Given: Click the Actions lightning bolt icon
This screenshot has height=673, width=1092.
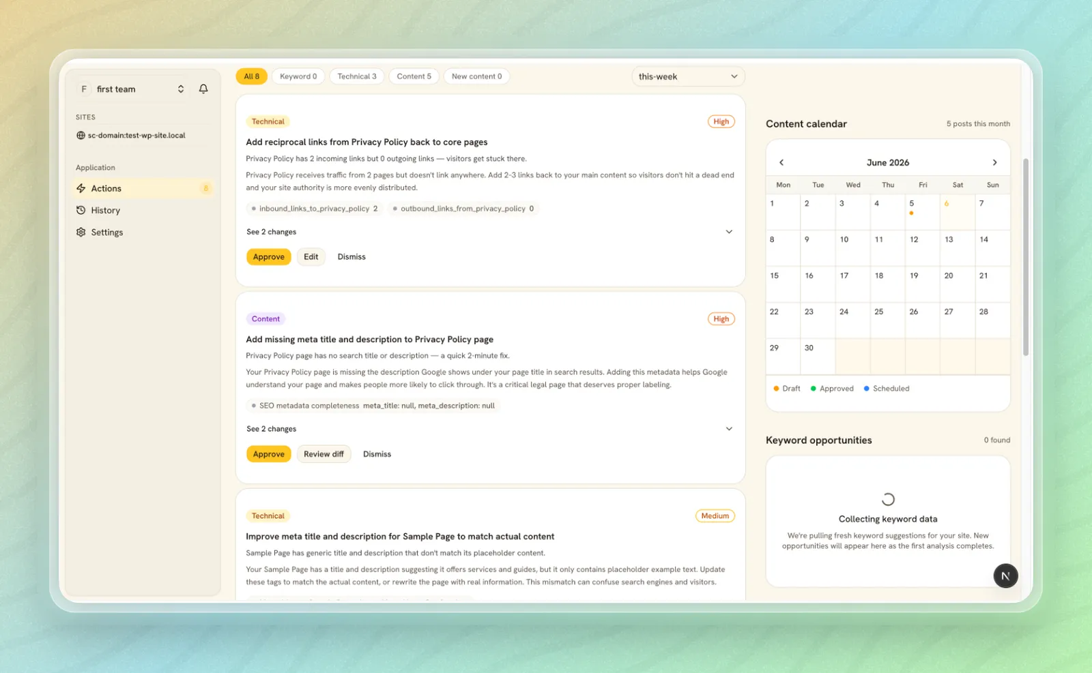Looking at the screenshot, I should (81, 188).
